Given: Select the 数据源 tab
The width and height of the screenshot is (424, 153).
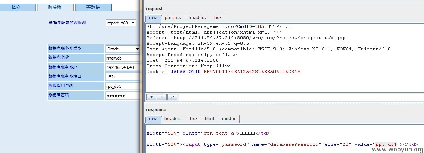Looking at the screenshot, I should 55,7.
